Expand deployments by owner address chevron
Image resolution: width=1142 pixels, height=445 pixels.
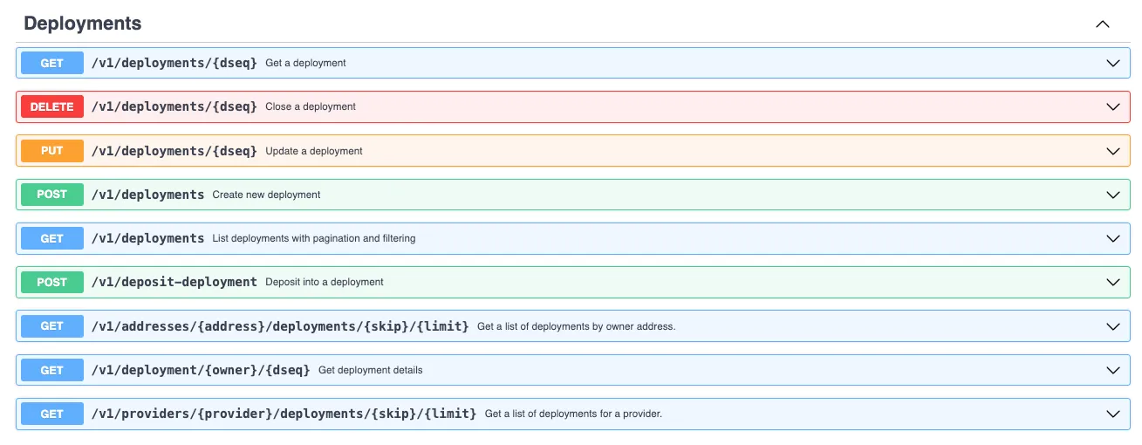(x=1112, y=326)
